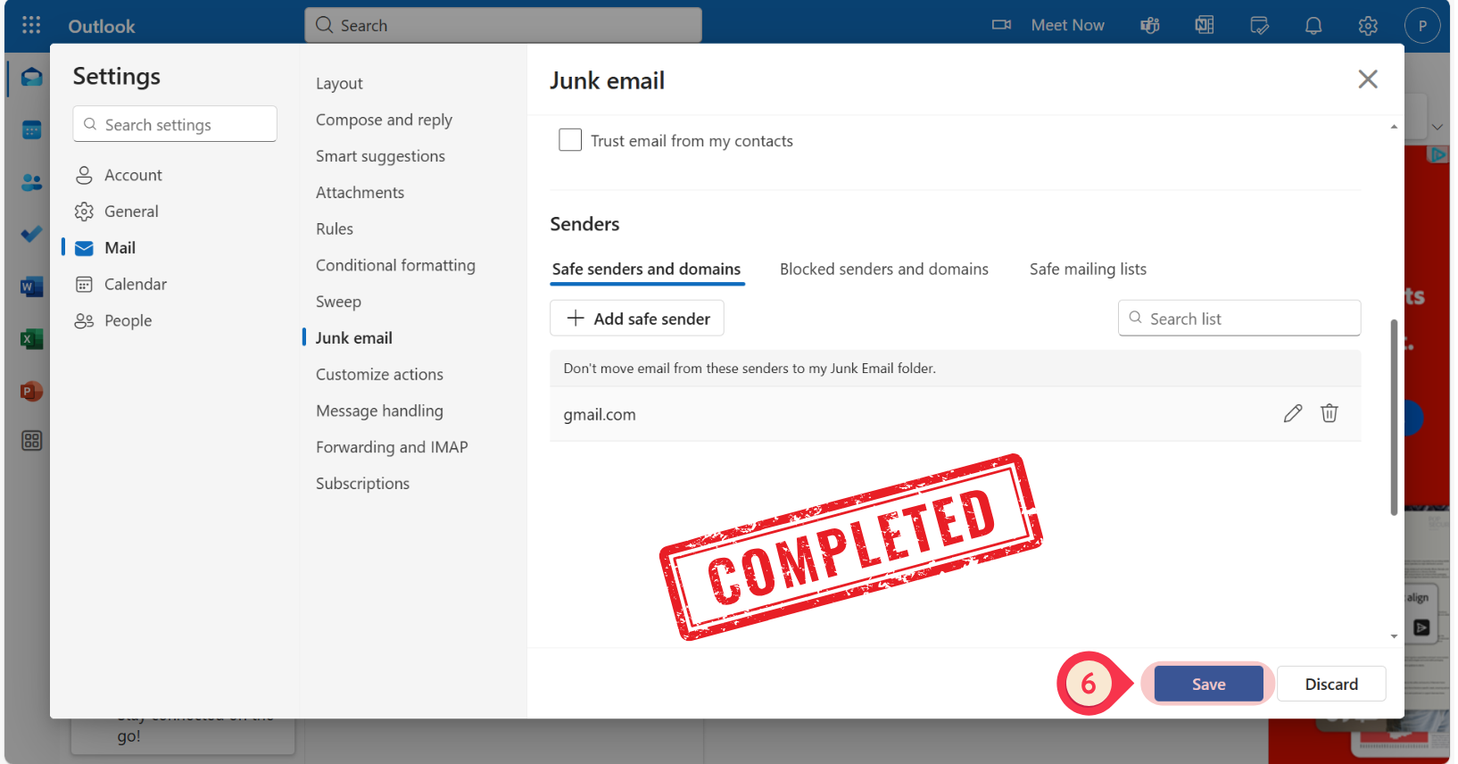The image size is (1458, 764).
Task: Open Smart suggestions settings
Action: pyautogui.click(x=380, y=156)
